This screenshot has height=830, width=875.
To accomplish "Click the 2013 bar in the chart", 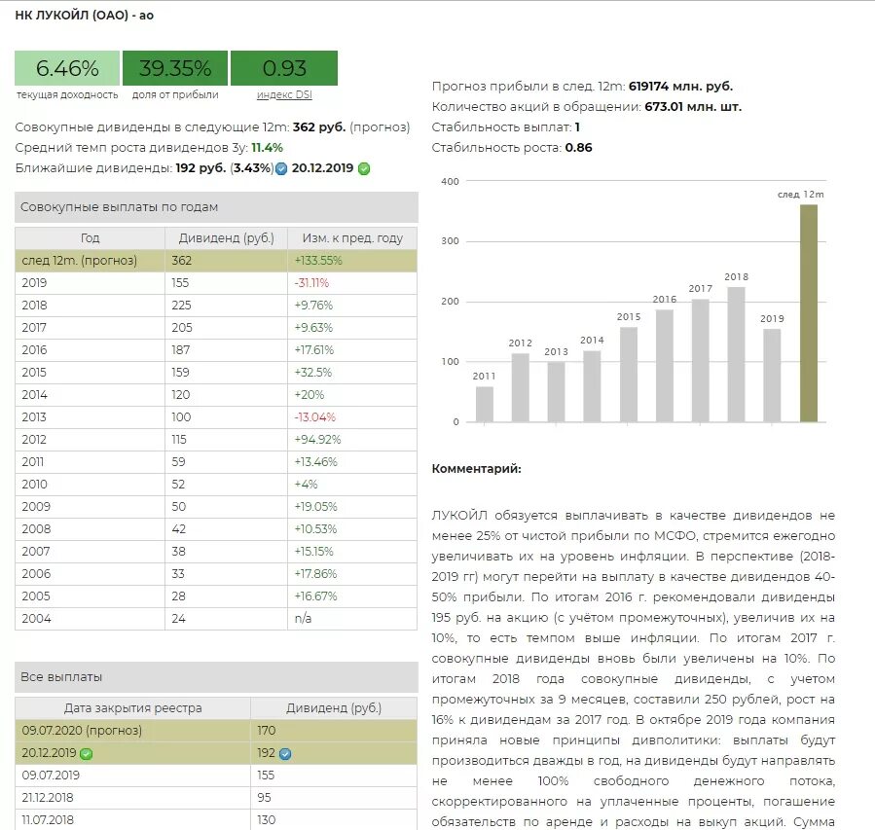I will pyautogui.click(x=557, y=391).
